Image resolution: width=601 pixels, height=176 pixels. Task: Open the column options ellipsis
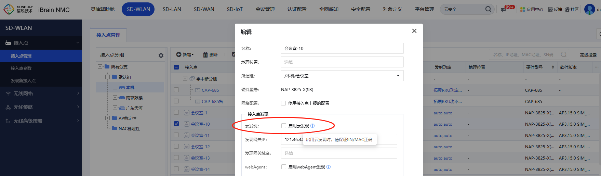coord(597,67)
